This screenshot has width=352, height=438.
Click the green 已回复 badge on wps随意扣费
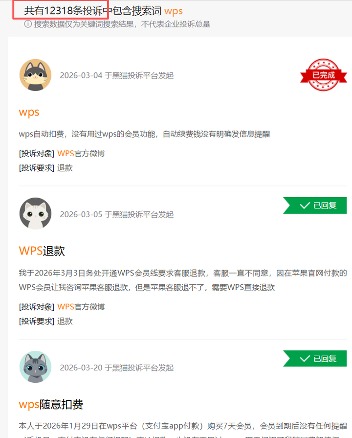(315, 358)
